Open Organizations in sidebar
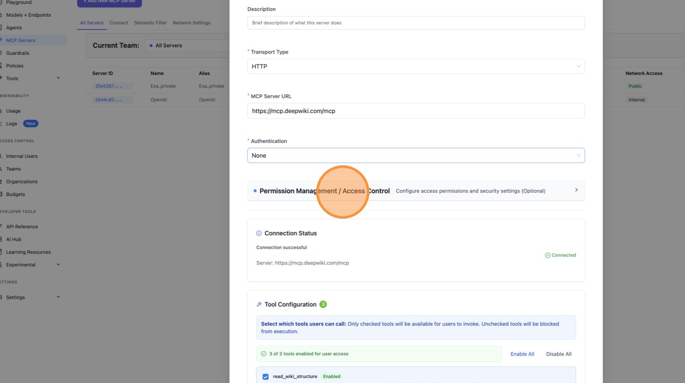Viewport: 685px width, 383px height. 22,182
